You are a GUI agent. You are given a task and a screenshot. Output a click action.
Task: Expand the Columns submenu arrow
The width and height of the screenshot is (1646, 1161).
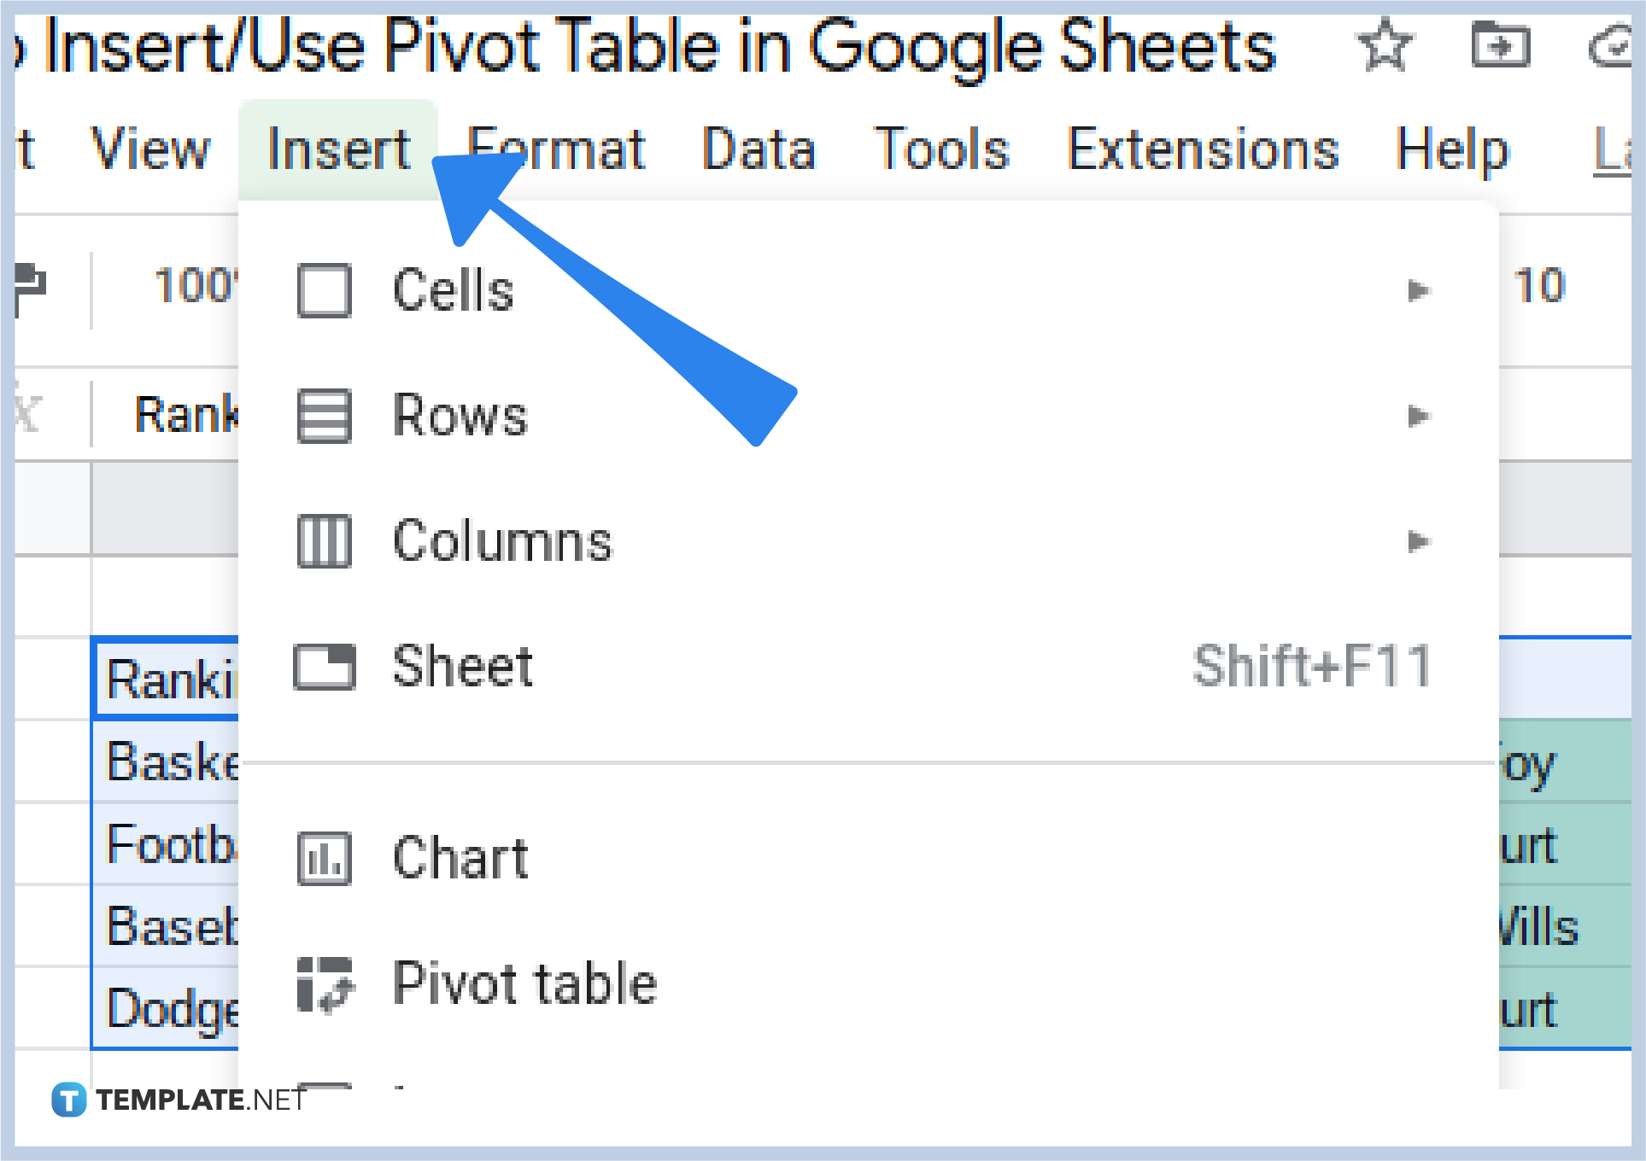(1419, 541)
